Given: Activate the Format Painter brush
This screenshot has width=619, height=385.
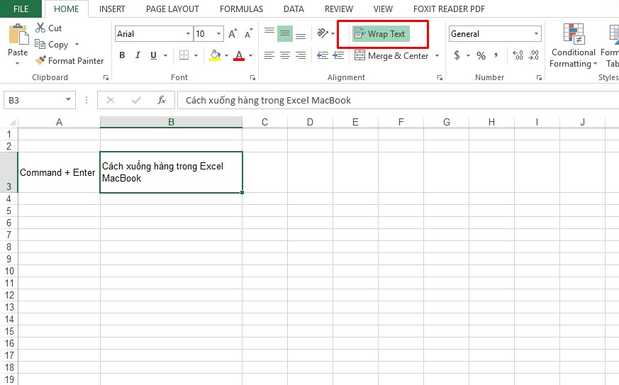Looking at the screenshot, I should 69,61.
